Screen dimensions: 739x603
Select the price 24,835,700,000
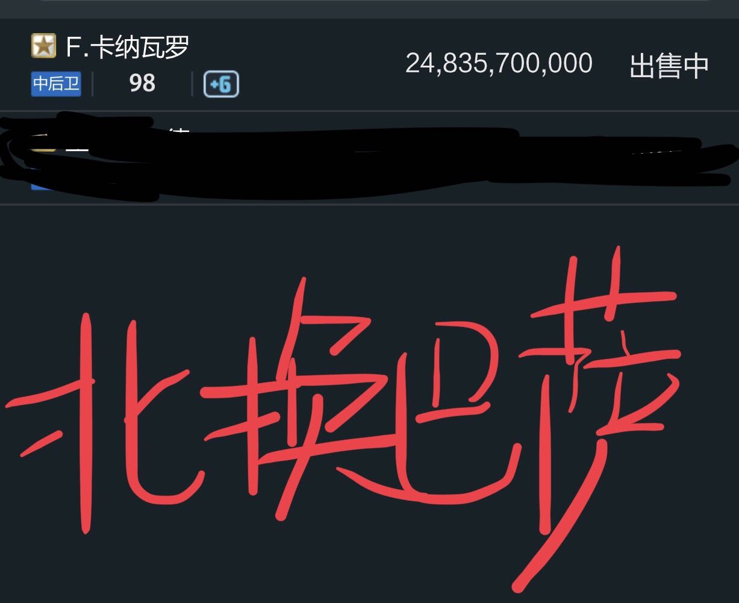(499, 63)
